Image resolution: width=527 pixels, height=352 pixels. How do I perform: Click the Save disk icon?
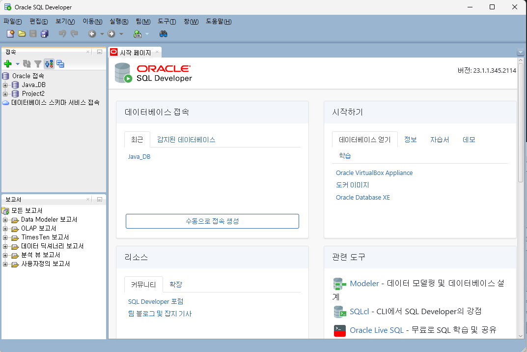(33, 33)
